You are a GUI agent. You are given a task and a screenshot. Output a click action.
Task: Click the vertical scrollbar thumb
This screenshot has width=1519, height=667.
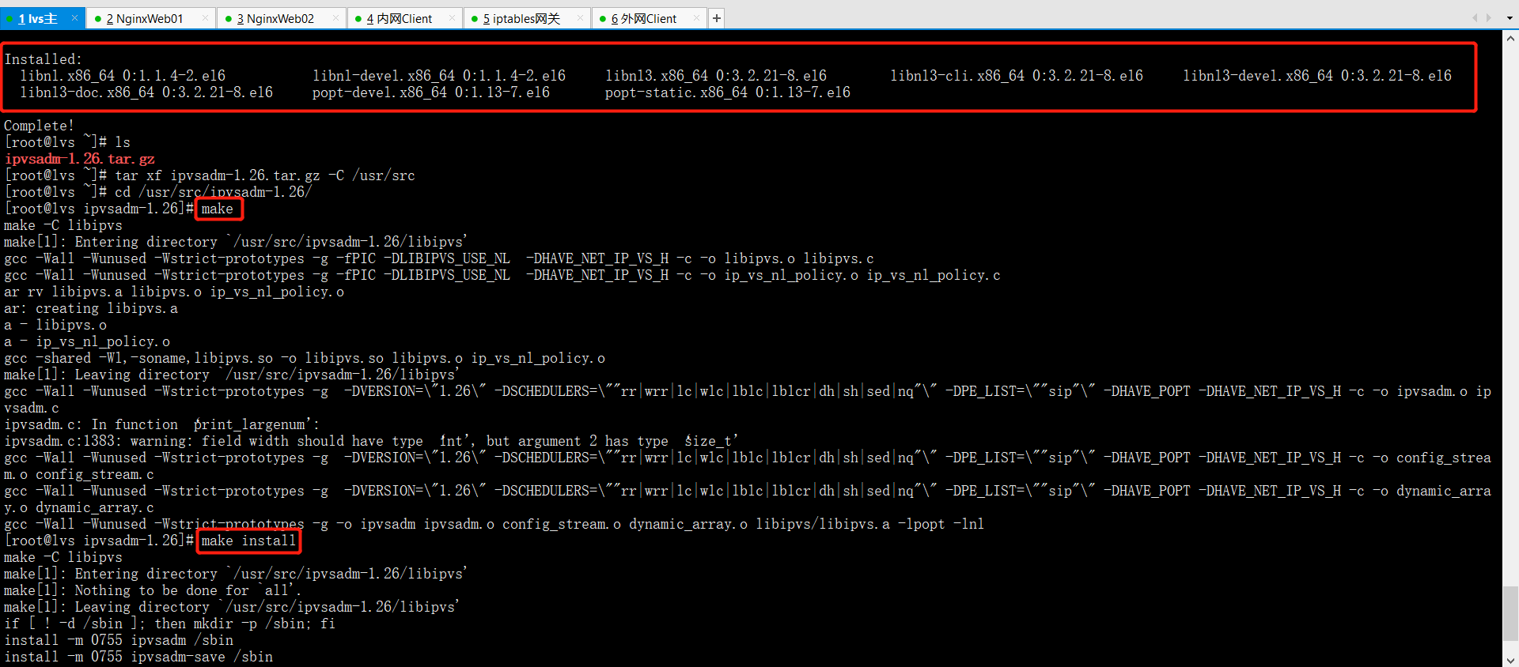(1510, 614)
